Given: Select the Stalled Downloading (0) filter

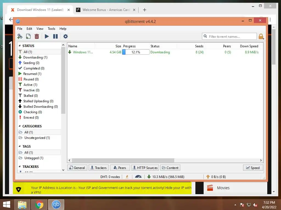Looking at the screenshot, I should (40, 107).
